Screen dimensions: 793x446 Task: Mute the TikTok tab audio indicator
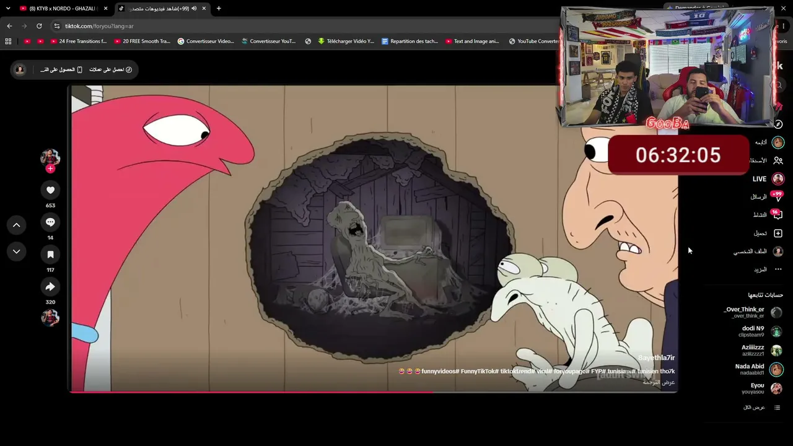pyautogui.click(x=194, y=9)
